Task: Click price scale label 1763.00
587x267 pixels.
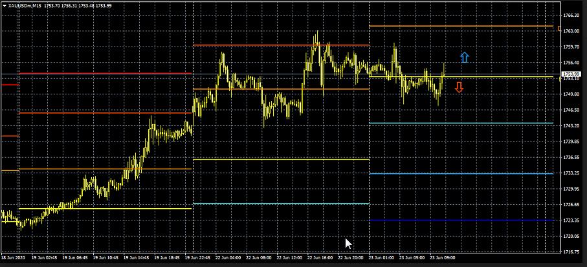Action: coord(571,31)
